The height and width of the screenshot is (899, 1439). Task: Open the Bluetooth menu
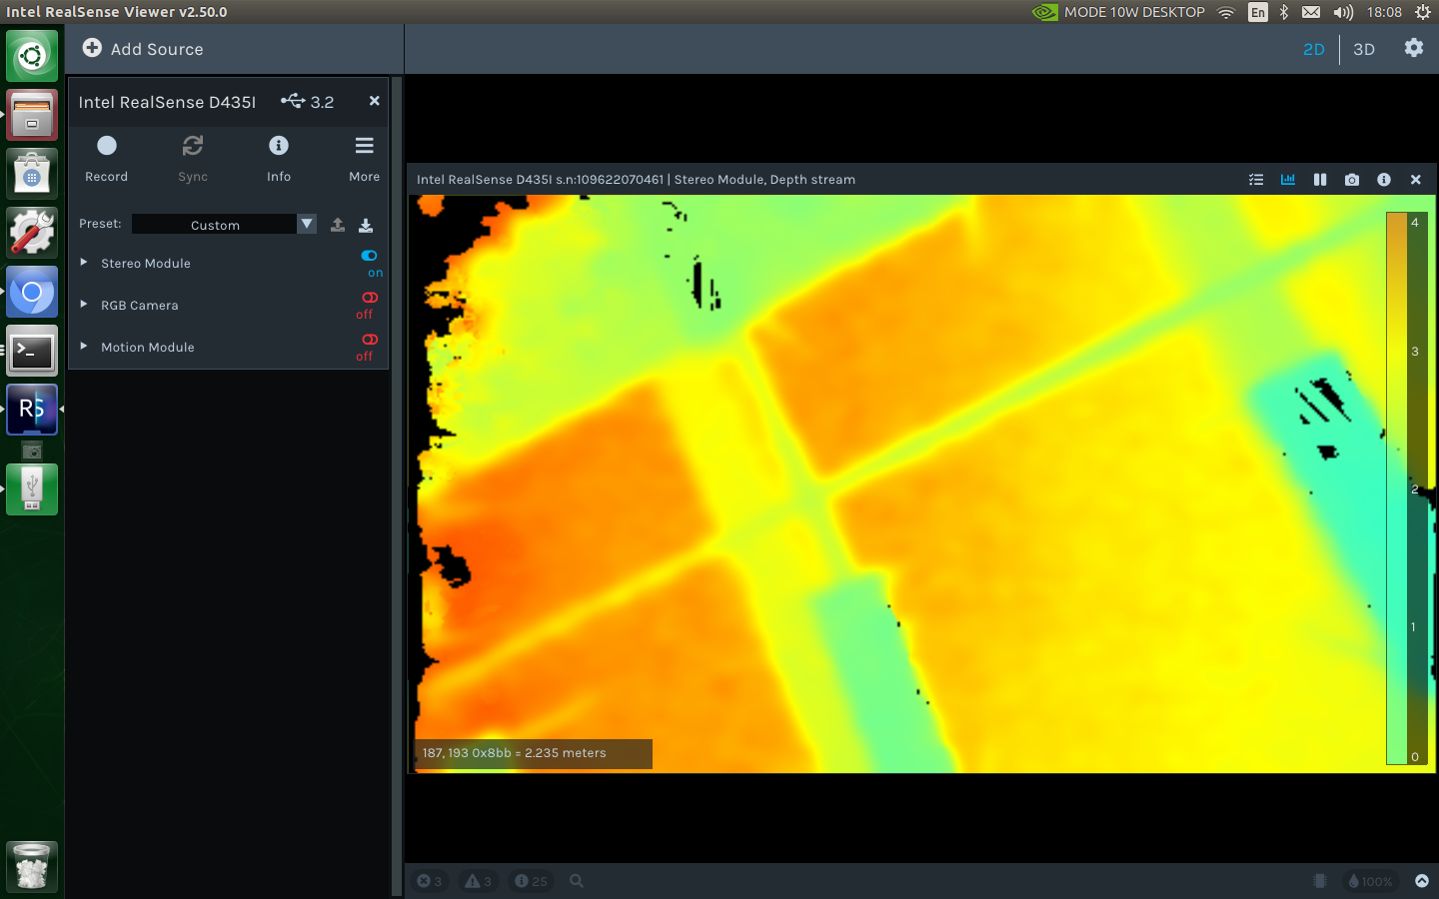pos(1284,12)
